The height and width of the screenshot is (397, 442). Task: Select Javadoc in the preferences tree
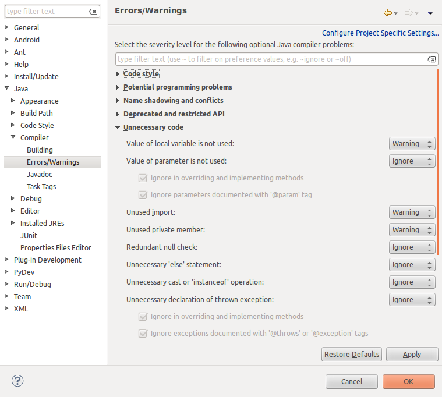tap(40, 175)
